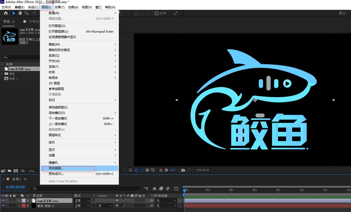The width and height of the screenshot is (351, 212).
Task: Expand the 纯色 folder in project panel
Action: click(2, 74)
